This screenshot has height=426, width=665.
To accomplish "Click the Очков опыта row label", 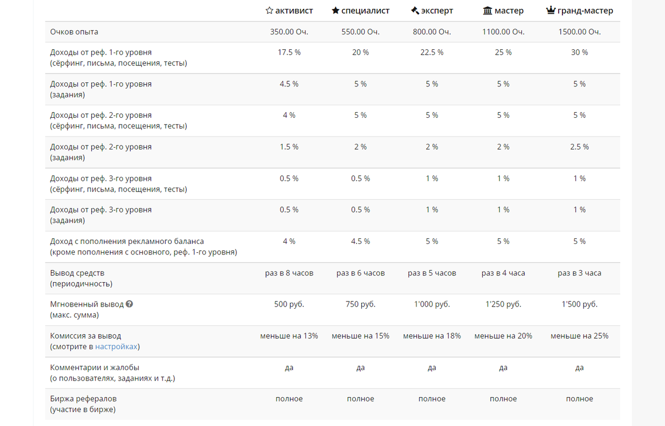I will coord(74,32).
